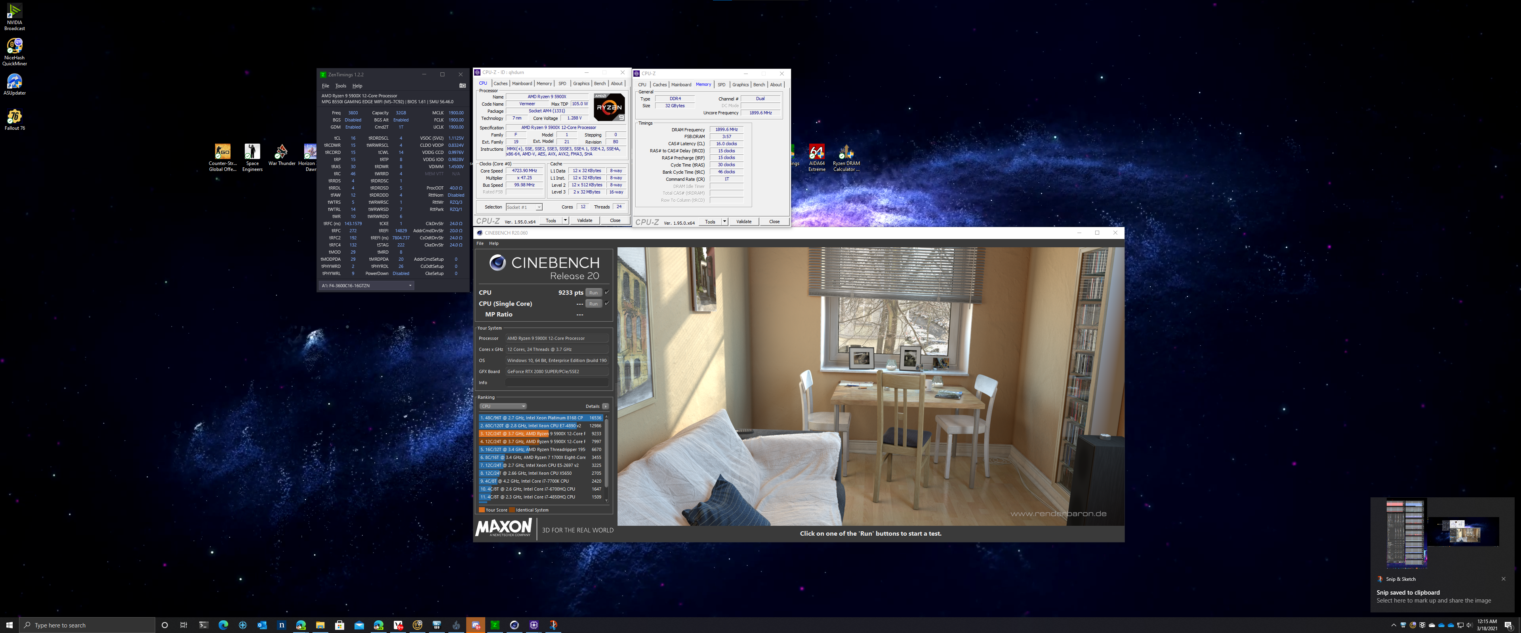The width and height of the screenshot is (1521, 633).
Task: Open NiceHash QuickMiner desktop icon
Action: [14, 52]
